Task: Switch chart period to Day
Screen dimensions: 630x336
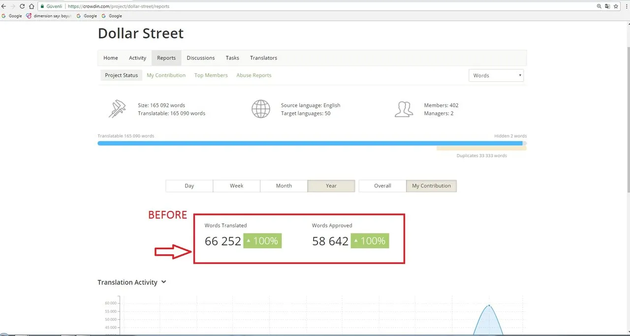Action: (x=189, y=186)
